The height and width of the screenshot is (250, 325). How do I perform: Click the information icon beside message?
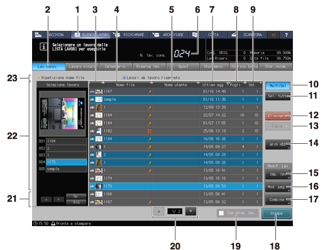tap(43, 46)
